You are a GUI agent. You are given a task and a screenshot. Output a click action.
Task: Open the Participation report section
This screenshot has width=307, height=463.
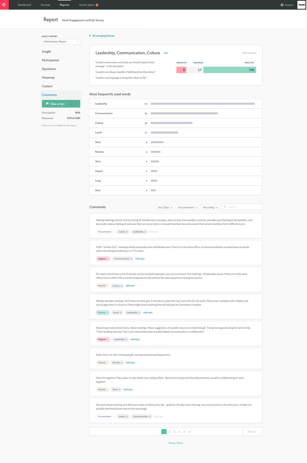click(51, 60)
